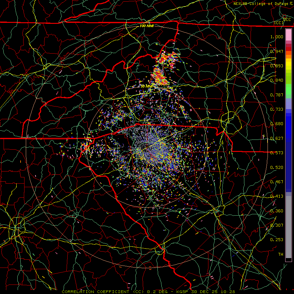Image resolution: width=294 pixels, height=294 pixels.
Task: Click the 10:28 timestamp text
Action: 228,292
